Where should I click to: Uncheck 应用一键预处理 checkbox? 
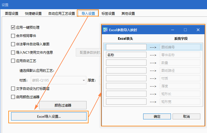(13, 27)
